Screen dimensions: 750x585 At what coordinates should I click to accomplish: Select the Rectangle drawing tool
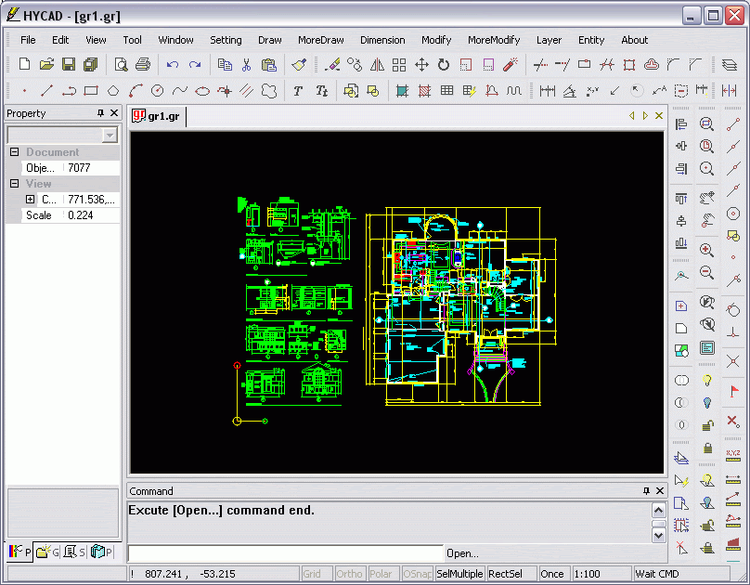point(91,91)
